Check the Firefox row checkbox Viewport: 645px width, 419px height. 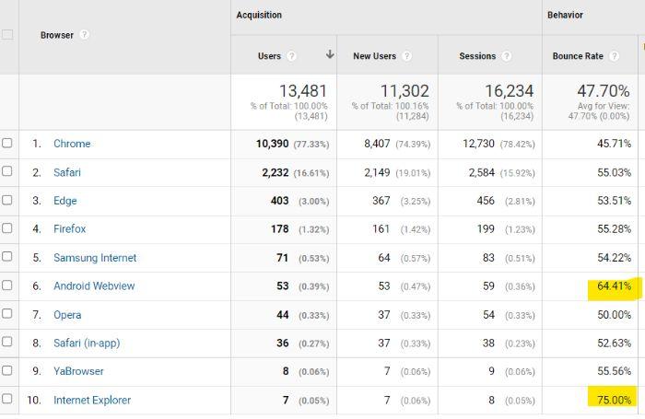coord(7,228)
